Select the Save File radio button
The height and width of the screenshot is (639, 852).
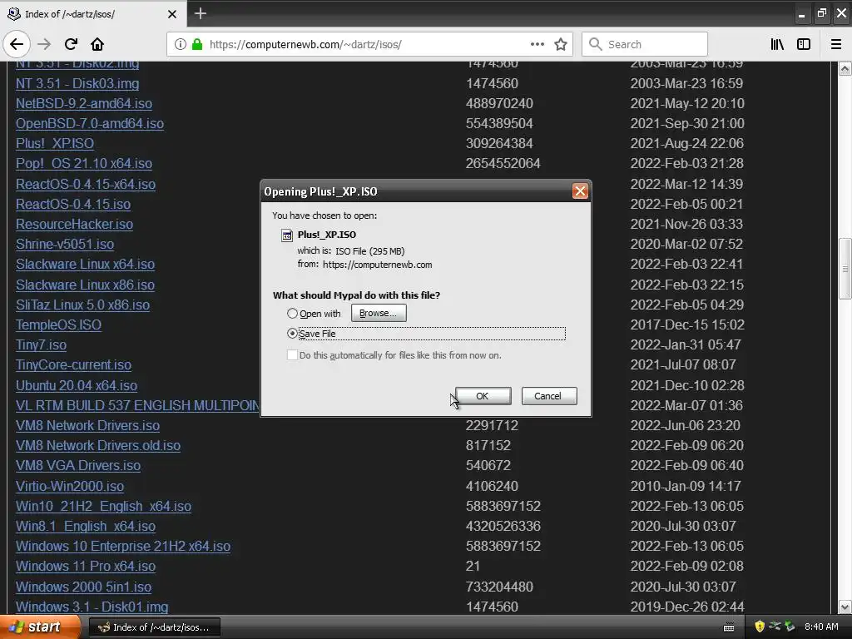(x=292, y=334)
